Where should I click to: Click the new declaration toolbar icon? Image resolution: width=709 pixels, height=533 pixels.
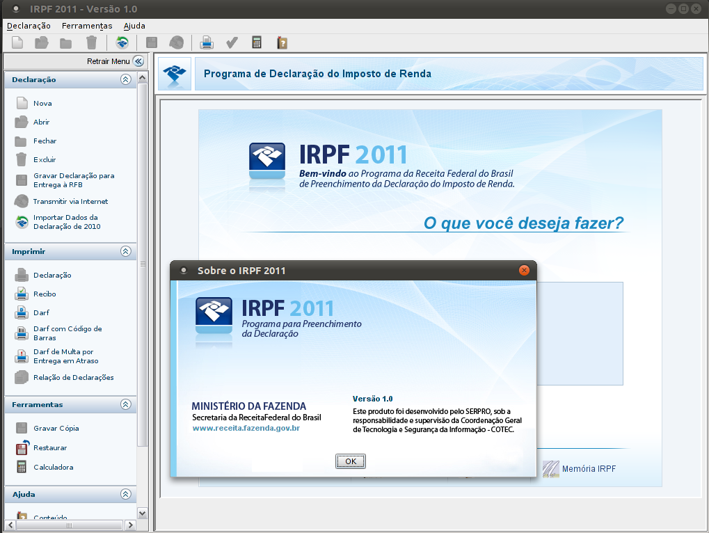click(x=17, y=43)
